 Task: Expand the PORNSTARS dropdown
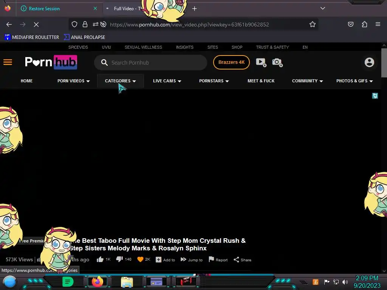(214, 81)
